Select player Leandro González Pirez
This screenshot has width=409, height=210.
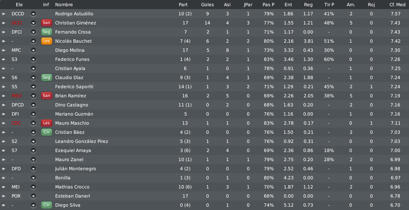(x=82, y=142)
